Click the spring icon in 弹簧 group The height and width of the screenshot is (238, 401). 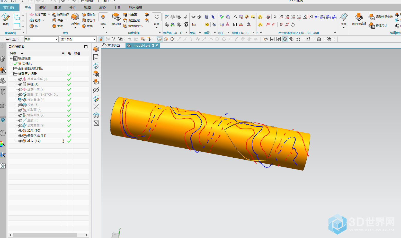coord(207,17)
